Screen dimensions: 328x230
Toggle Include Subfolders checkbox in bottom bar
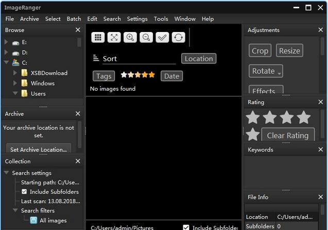point(186,227)
